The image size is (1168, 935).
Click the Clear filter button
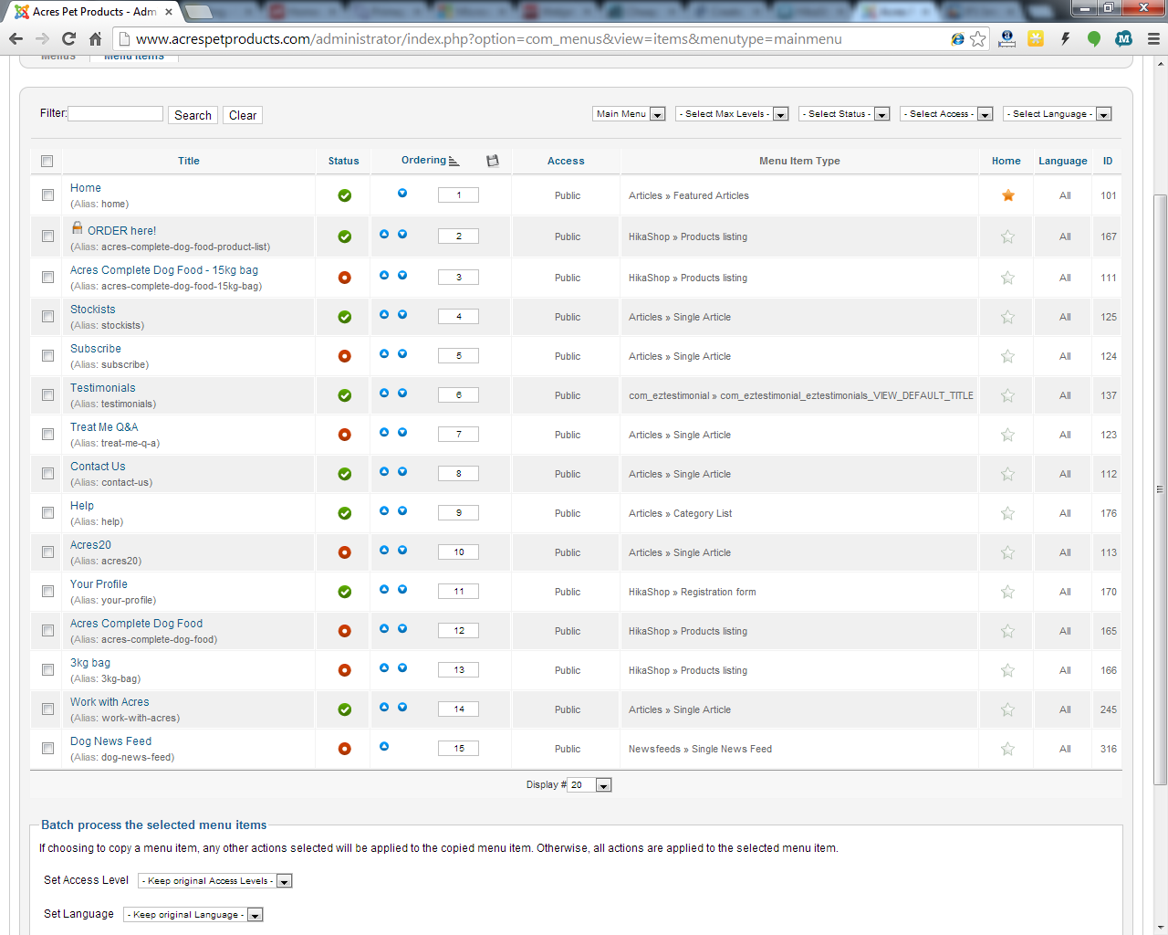click(x=243, y=115)
